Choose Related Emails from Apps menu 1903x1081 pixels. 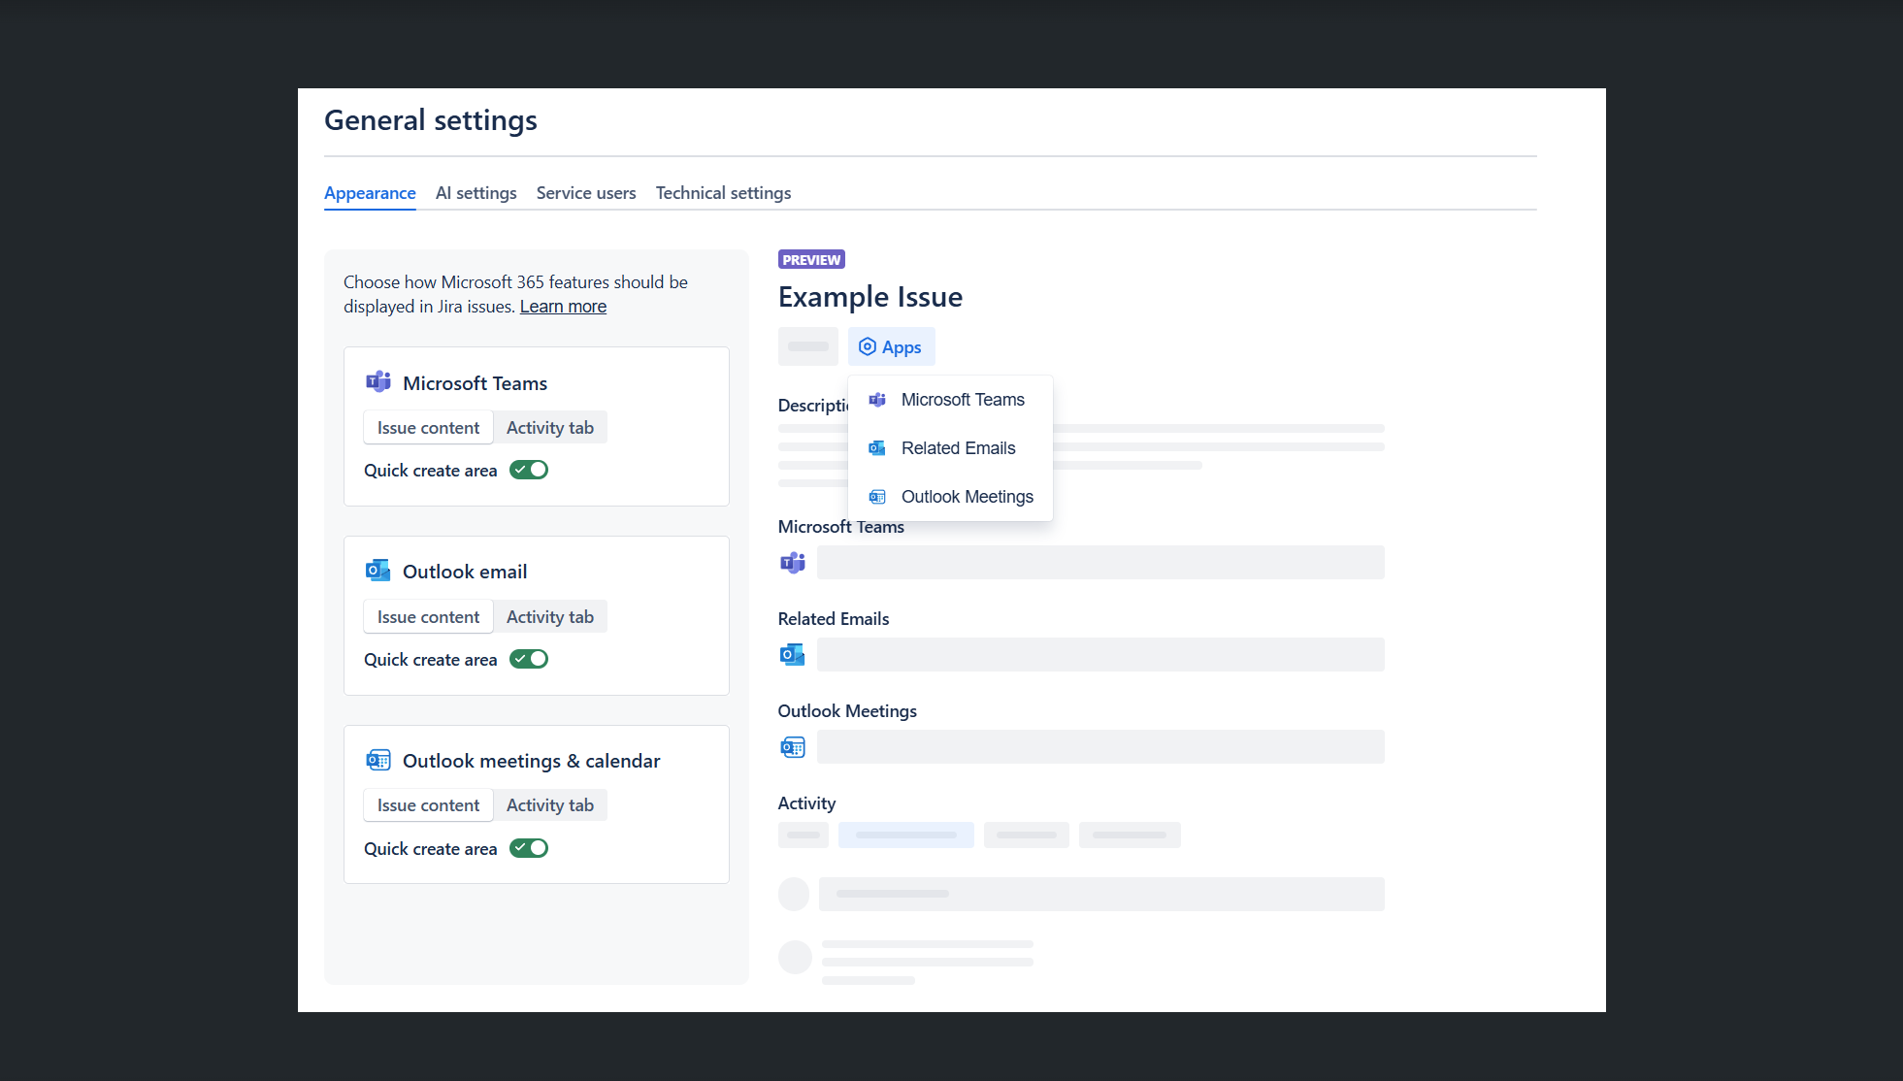pos(958,448)
